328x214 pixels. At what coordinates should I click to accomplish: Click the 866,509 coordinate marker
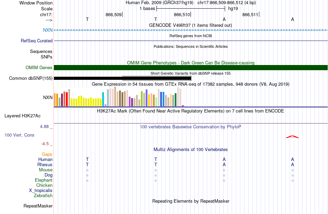tap(114, 14)
